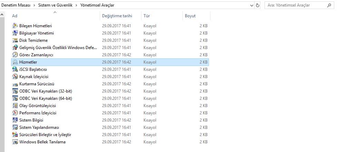Viewport: 338px width, 152px height.
Task: Click the Bilgisayar Yönetimi shortcut icon
Action: 15,33
